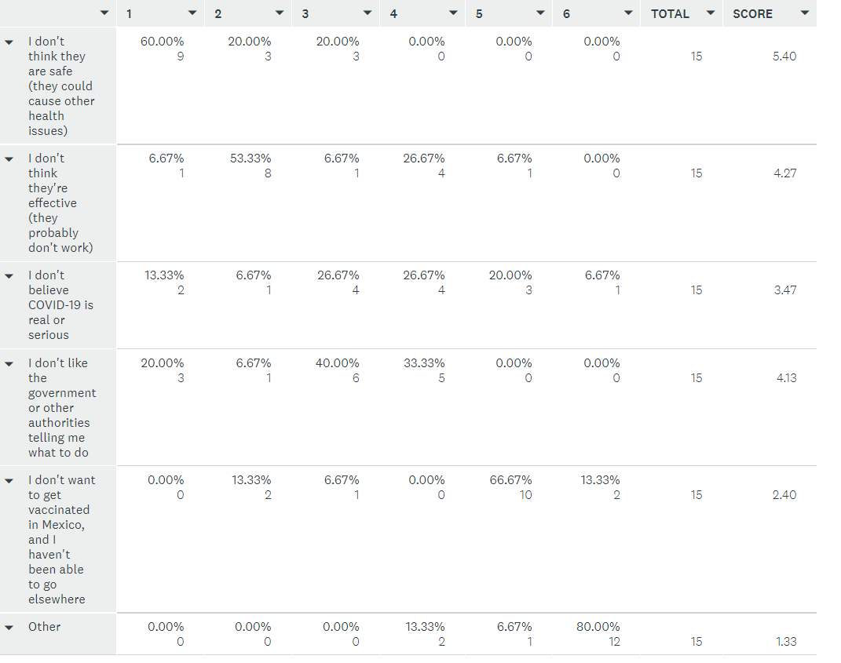
Task: Click the 60.00% cell in the safe row
Action: pos(162,42)
